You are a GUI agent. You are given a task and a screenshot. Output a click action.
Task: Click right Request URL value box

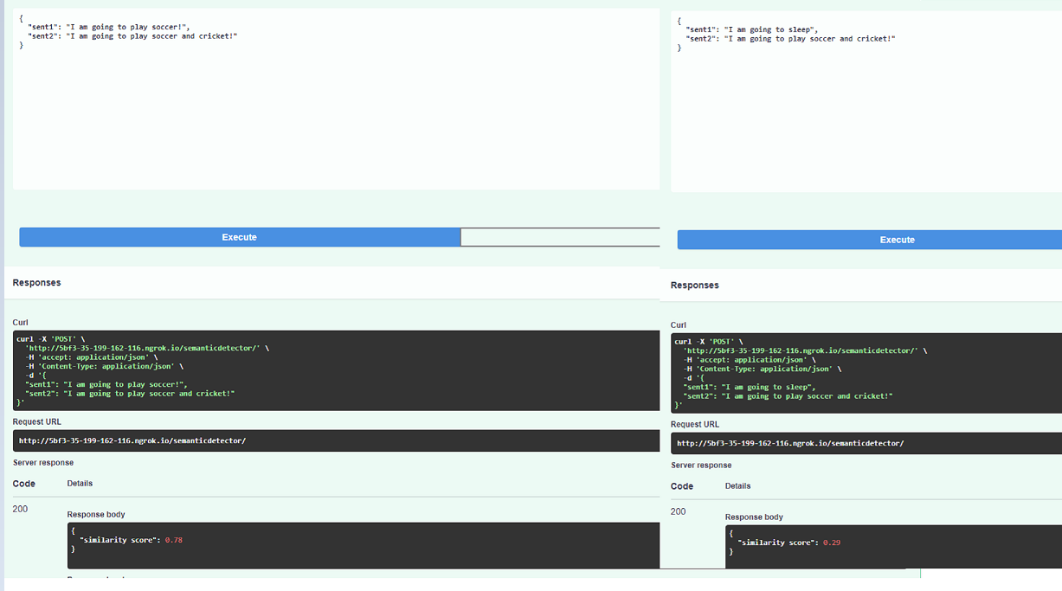click(866, 443)
